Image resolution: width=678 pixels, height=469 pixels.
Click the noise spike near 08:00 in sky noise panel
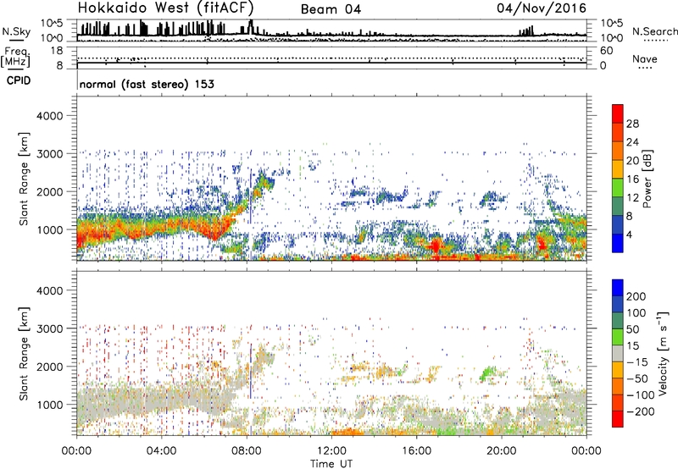(x=251, y=27)
